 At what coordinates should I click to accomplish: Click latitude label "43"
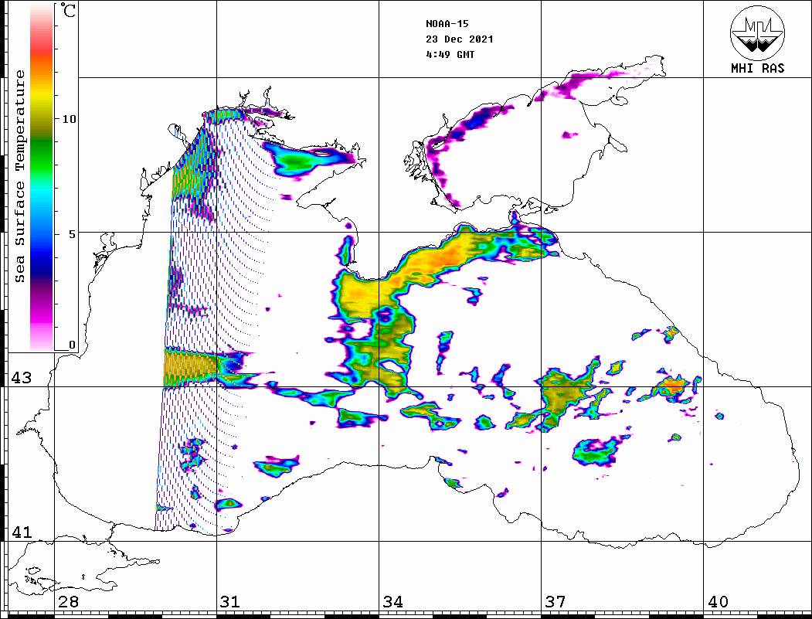21,378
